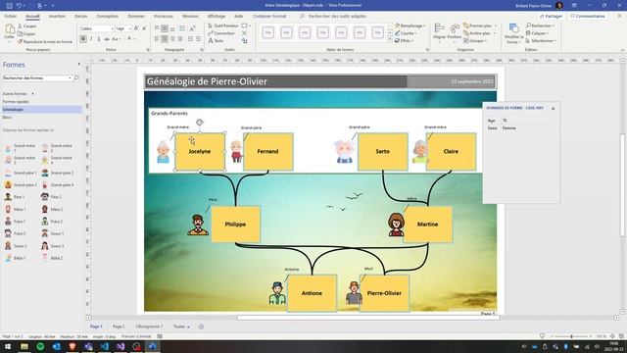Select the Texte tool
Viewport: 627px width, 353px height.
(x=216, y=41)
